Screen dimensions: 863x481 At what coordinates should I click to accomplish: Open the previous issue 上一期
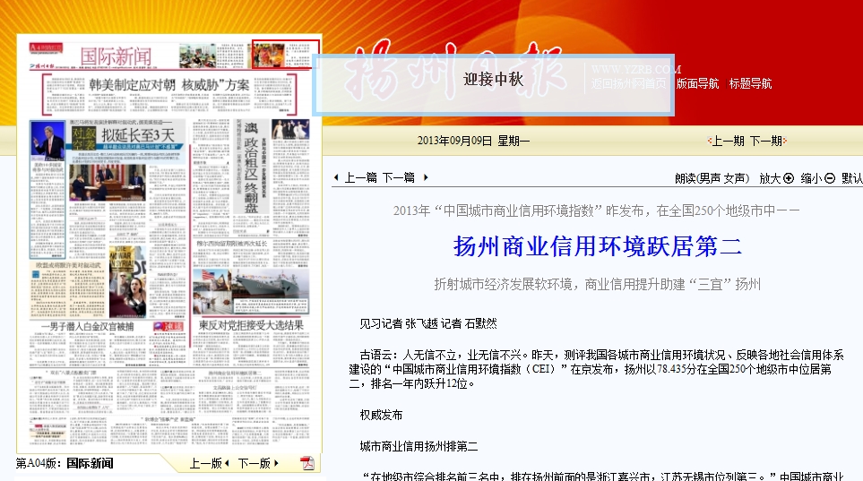coord(729,141)
